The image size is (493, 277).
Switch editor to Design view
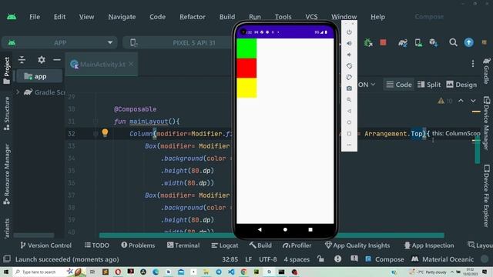point(461,85)
